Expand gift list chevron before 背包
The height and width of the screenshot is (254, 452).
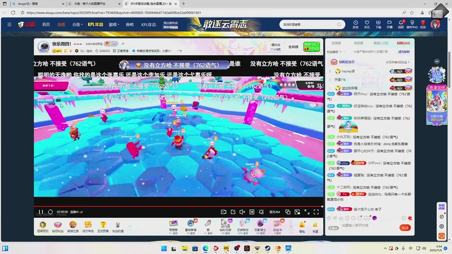pos(290,227)
